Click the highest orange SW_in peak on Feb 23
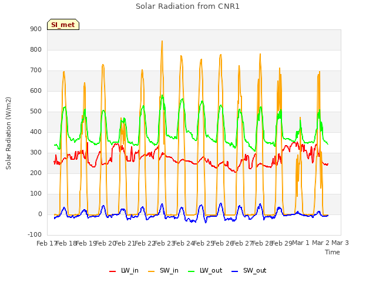 coord(162,41)
